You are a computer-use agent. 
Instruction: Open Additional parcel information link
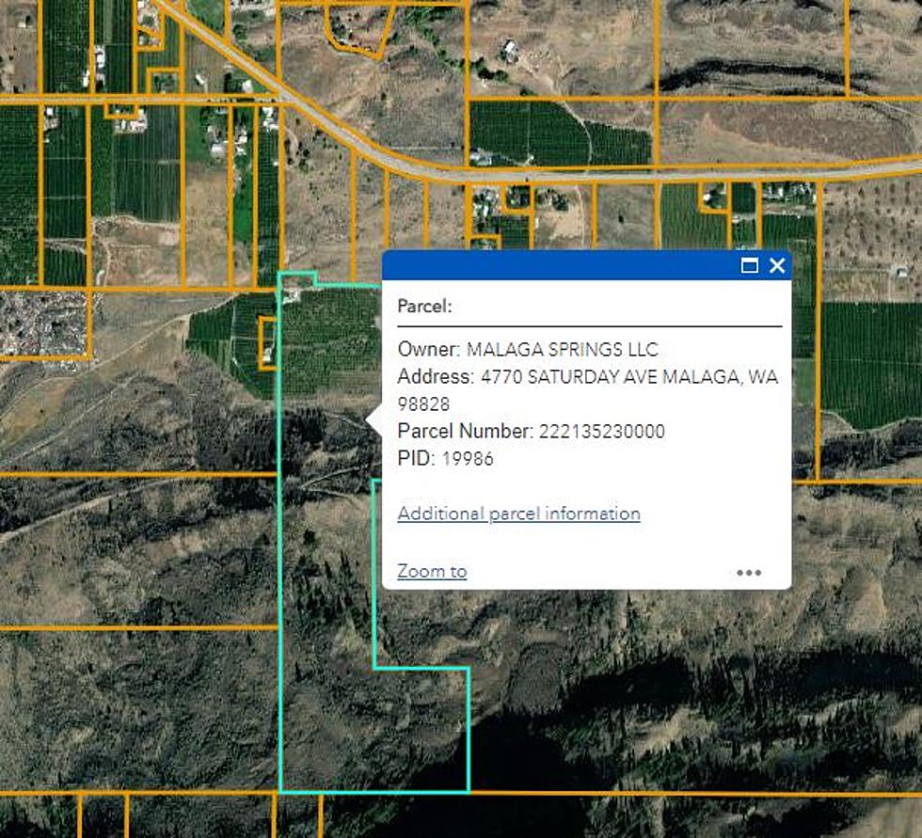point(518,514)
